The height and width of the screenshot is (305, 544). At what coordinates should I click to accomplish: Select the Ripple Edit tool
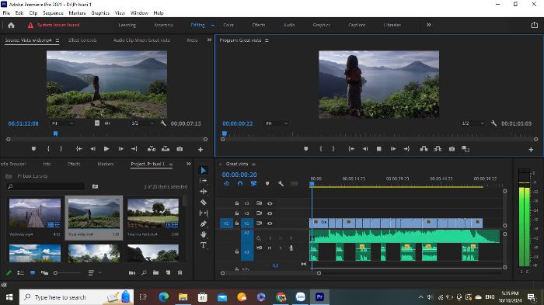pyautogui.click(x=204, y=192)
